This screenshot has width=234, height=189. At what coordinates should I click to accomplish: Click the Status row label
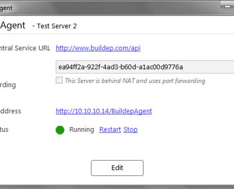4,129
